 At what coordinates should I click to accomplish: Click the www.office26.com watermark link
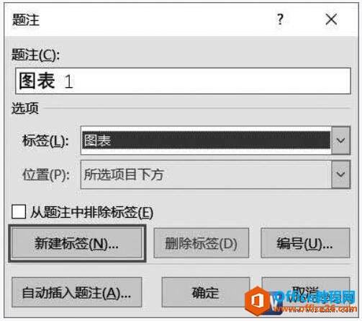(315, 309)
